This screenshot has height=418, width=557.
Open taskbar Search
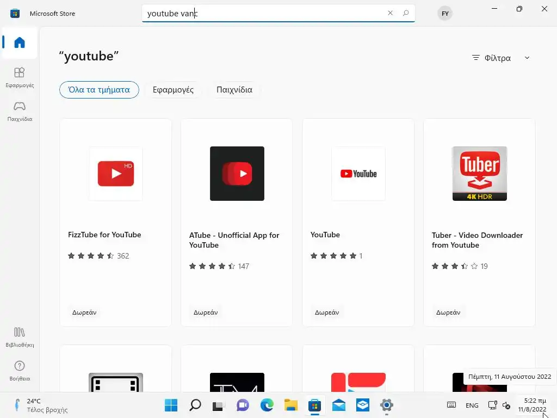(x=195, y=405)
